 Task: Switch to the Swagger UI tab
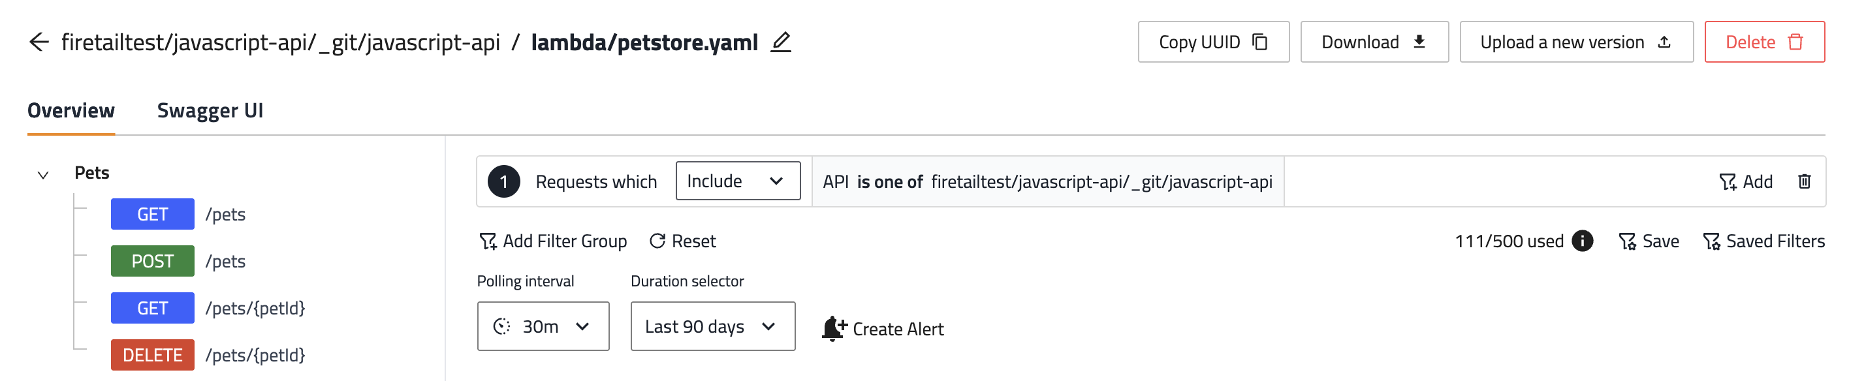(x=210, y=110)
